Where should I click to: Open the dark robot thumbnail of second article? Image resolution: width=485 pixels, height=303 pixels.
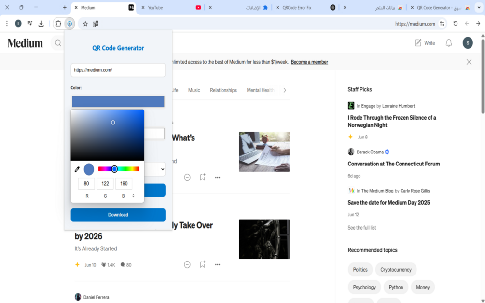[x=264, y=239]
